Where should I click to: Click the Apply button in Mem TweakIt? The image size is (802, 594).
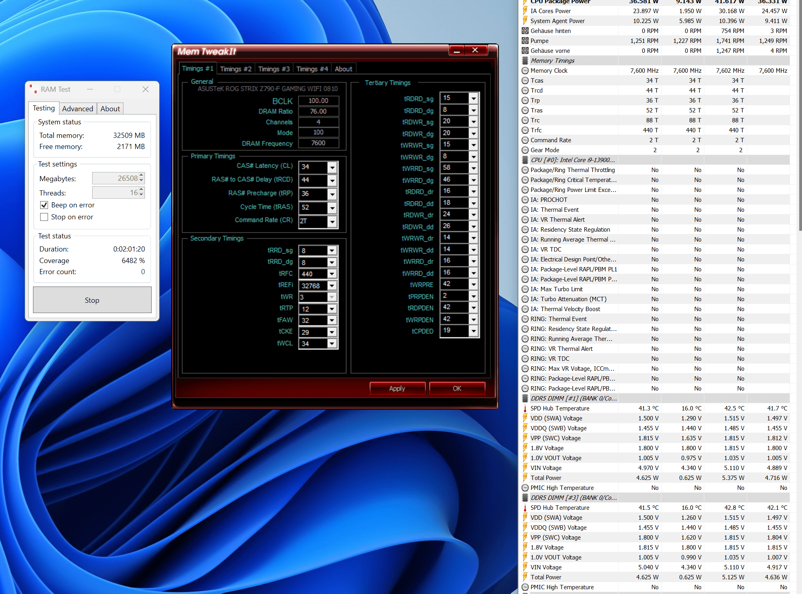(397, 388)
